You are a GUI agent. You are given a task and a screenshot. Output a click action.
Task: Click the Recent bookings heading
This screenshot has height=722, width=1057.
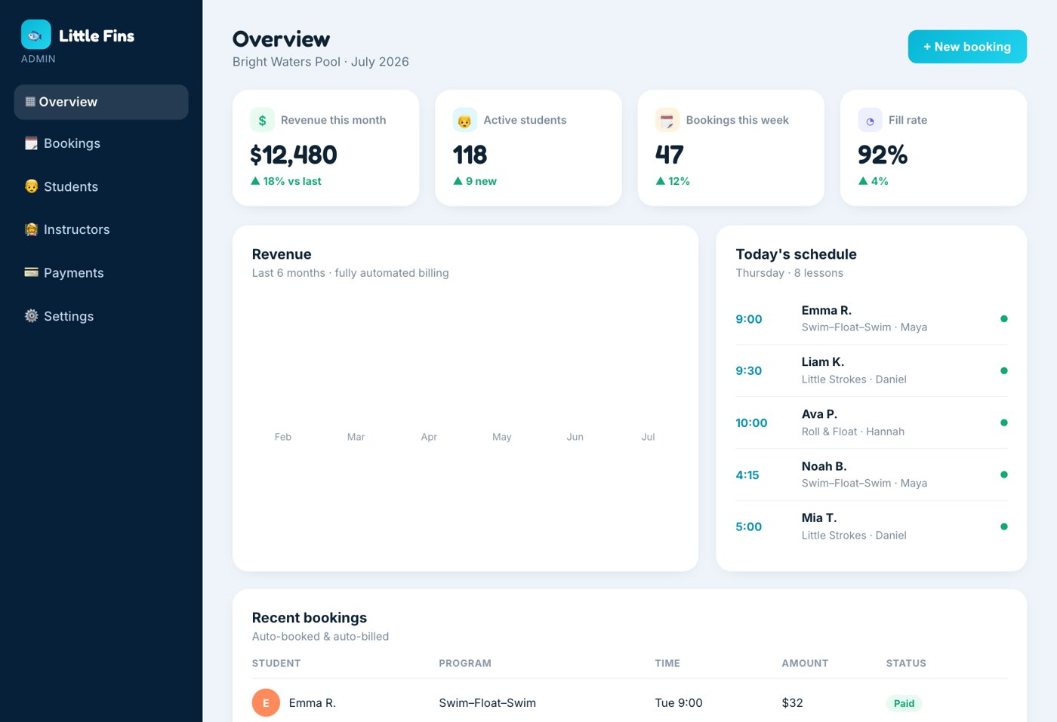pos(310,618)
